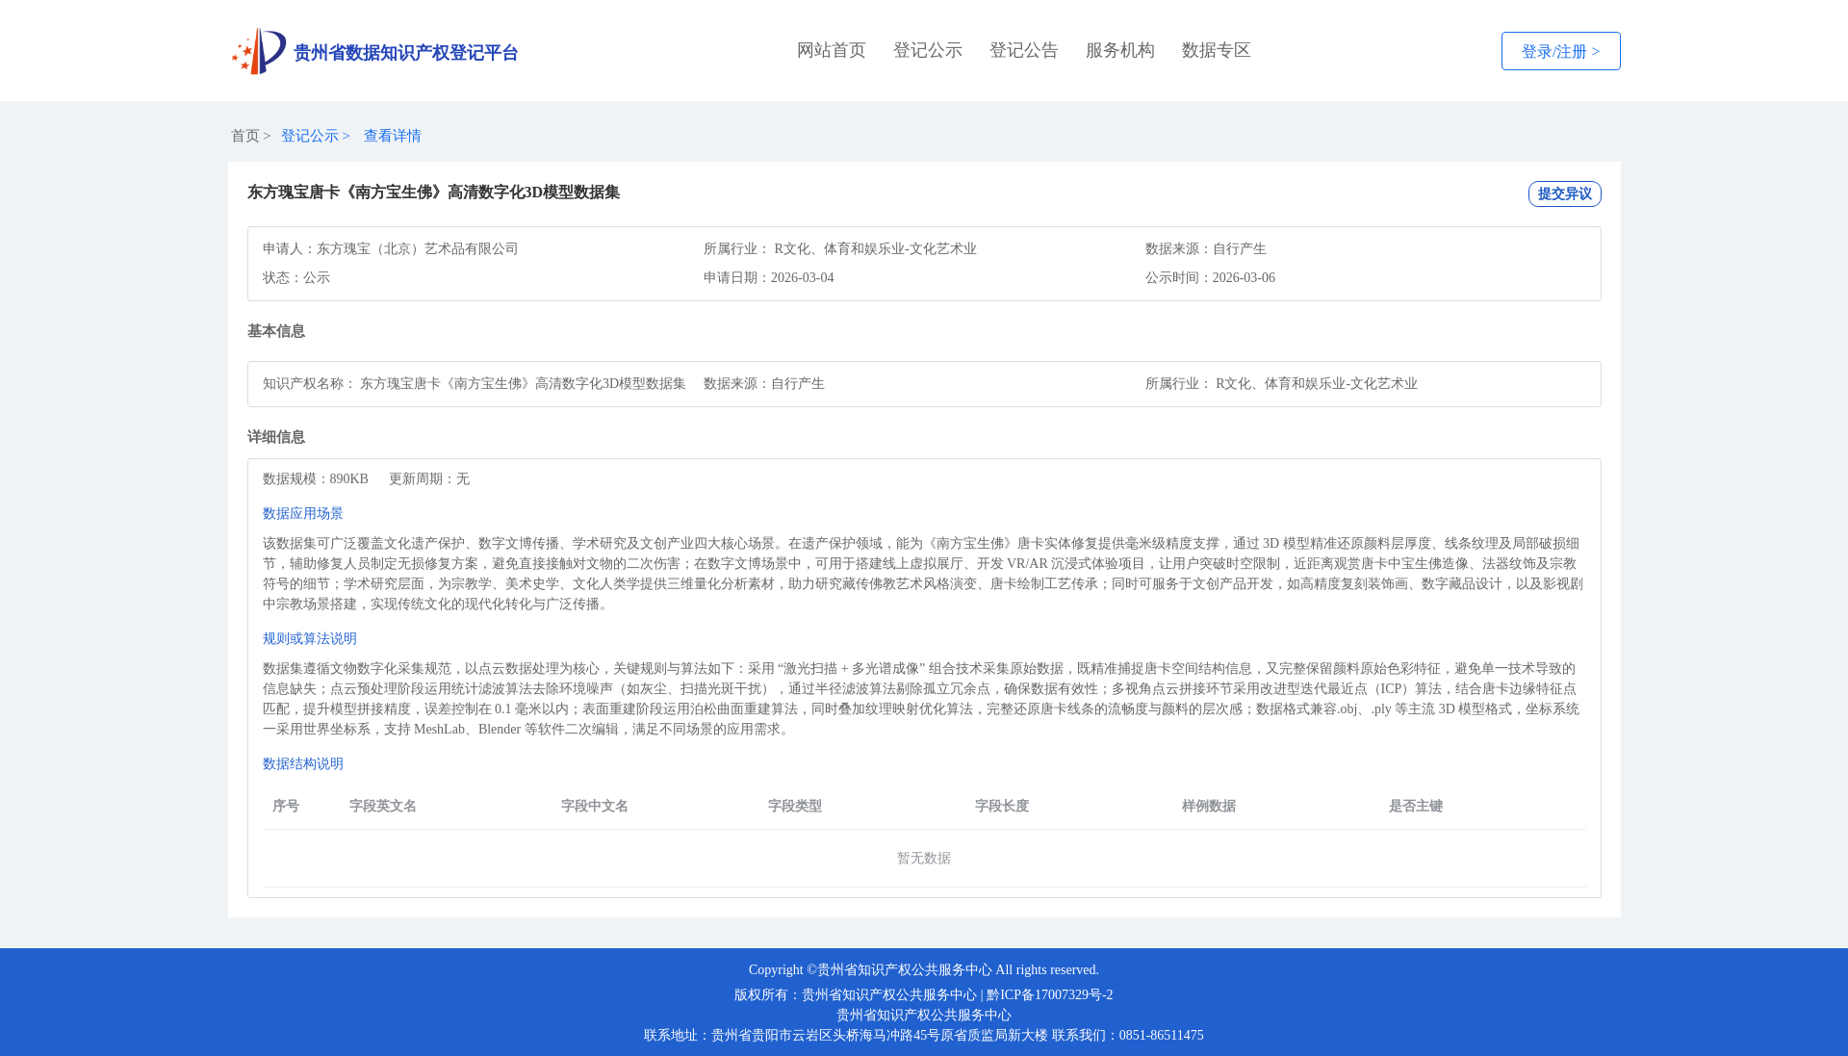Viewport: 1848px width, 1056px height.
Task: Click 登录/注册 button
Action: (1561, 51)
